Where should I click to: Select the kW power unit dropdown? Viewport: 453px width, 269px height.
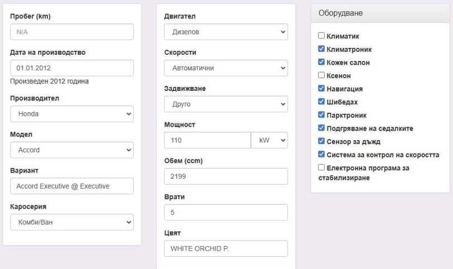click(269, 140)
